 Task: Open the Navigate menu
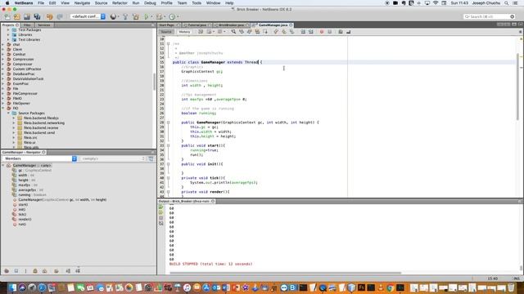tap(82, 3)
